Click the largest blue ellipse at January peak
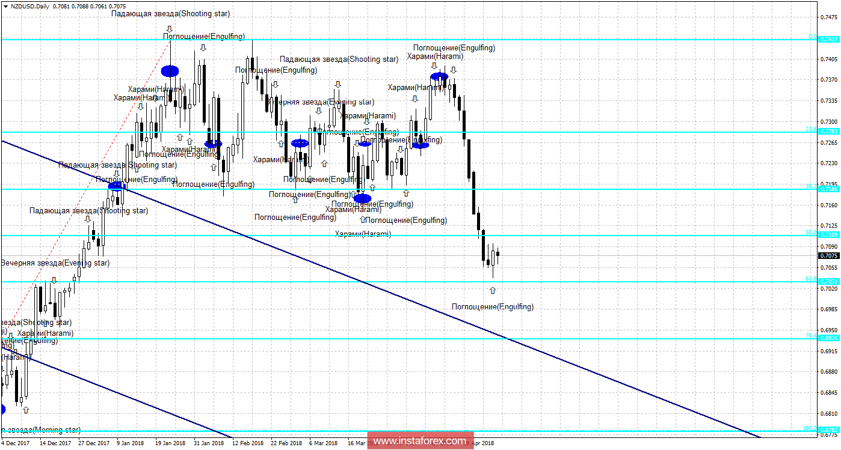The height and width of the screenshot is (450, 841). coord(170,71)
